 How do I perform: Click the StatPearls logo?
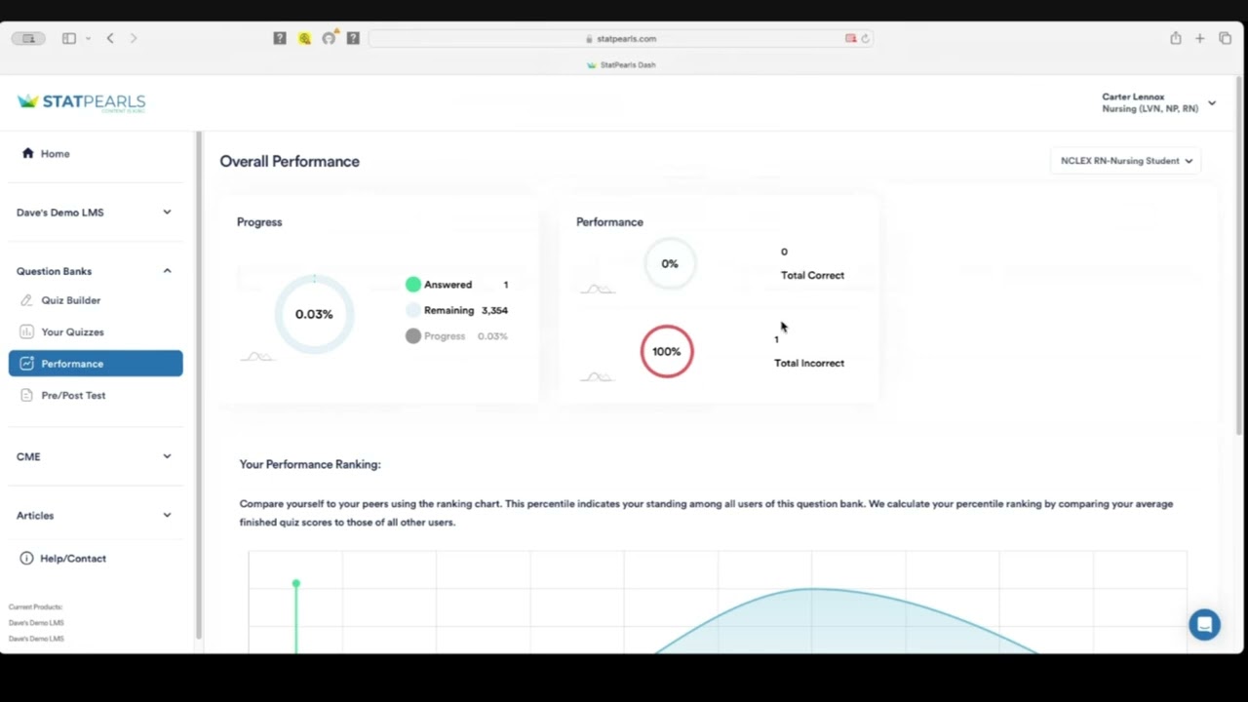point(82,102)
